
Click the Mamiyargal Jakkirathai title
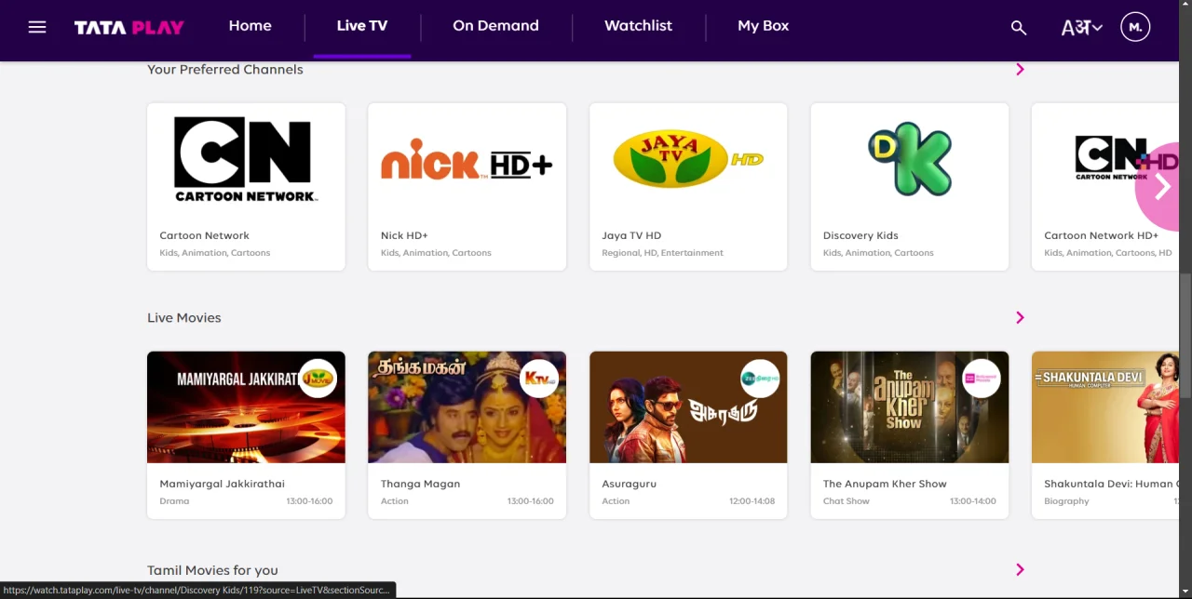click(x=222, y=484)
